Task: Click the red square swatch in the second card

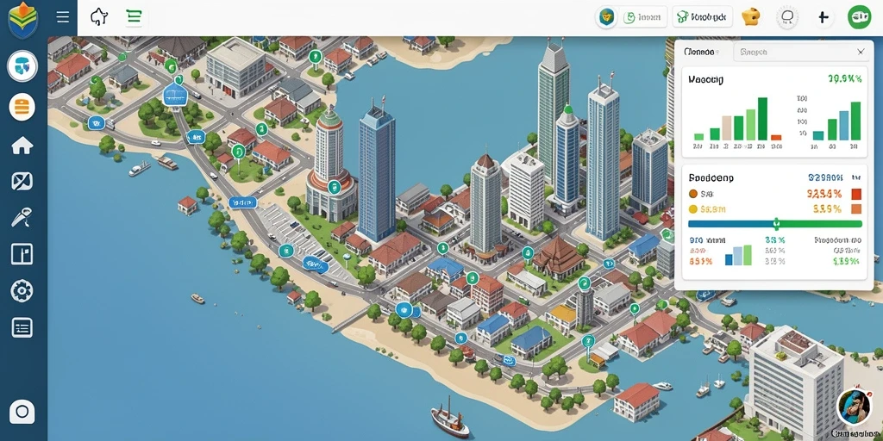Action: (x=856, y=194)
